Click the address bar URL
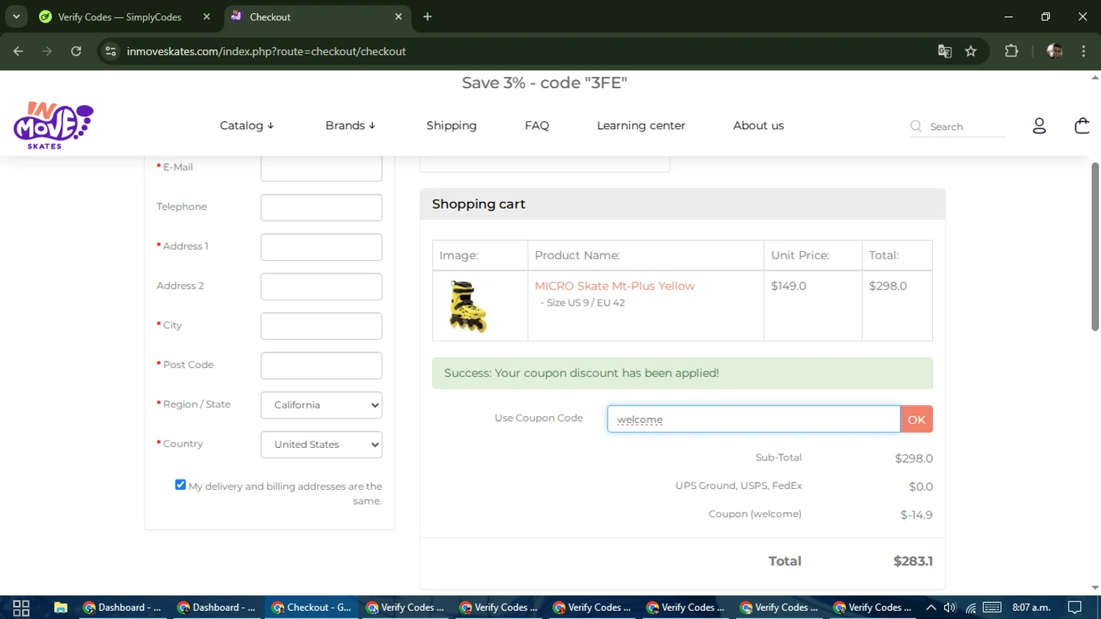1101x619 pixels. [x=266, y=51]
